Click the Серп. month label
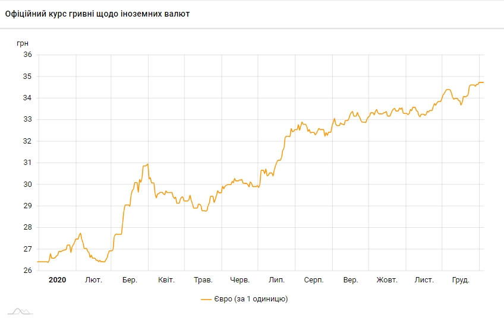This screenshot has width=504, height=318. [313, 280]
